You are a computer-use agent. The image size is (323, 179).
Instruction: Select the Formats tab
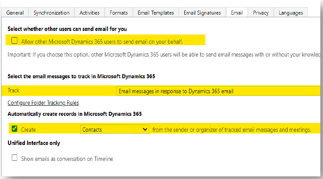pyautogui.click(x=119, y=13)
